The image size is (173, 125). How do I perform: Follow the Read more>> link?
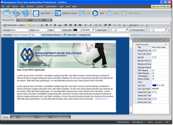[101, 99]
